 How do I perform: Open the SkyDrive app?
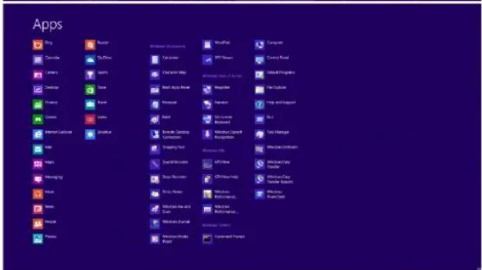[98, 59]
